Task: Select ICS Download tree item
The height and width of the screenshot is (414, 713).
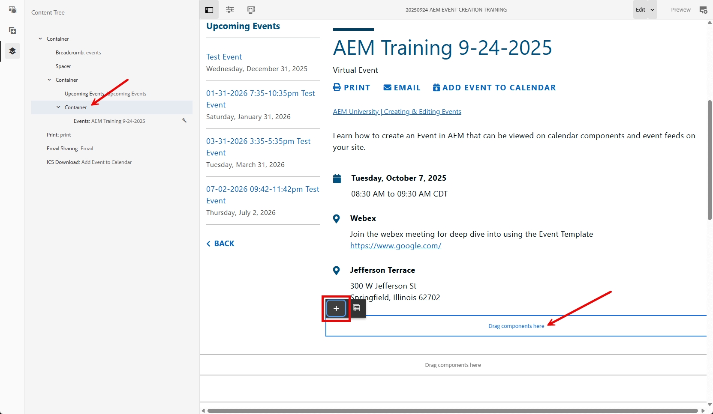Action: coord(89,162)
